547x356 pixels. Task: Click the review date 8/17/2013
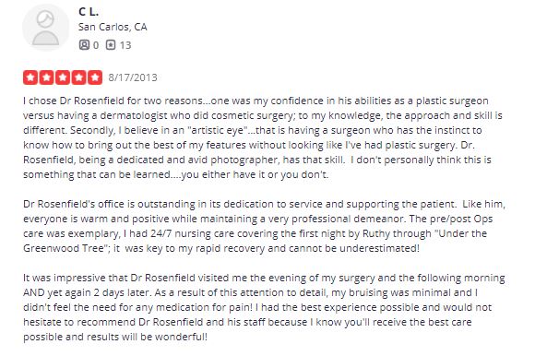pos(133,77)
